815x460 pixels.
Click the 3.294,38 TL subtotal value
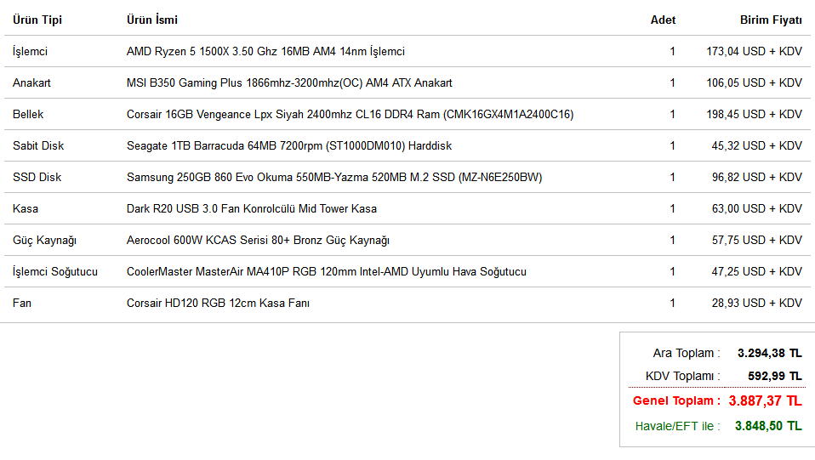(x=770, y=353)
